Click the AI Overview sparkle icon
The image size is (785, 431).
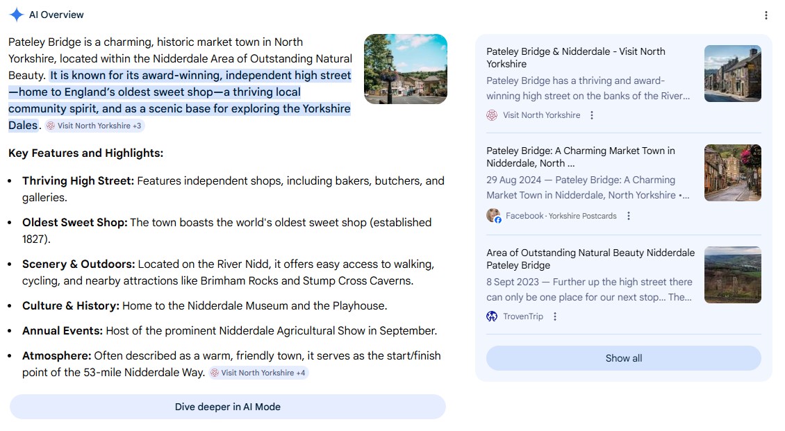point(17,15)
